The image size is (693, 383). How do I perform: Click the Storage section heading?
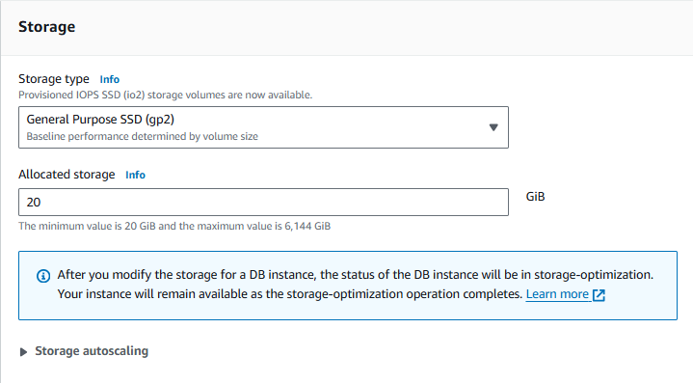tap(47, 27)
